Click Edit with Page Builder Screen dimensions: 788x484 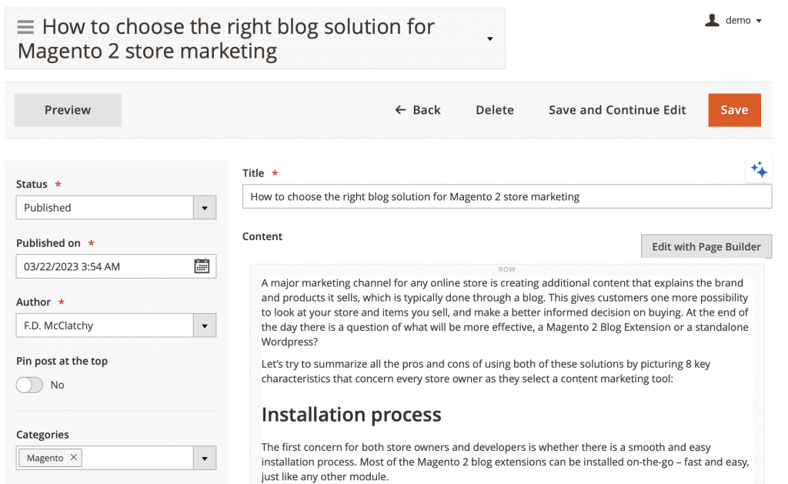(706, 246)
